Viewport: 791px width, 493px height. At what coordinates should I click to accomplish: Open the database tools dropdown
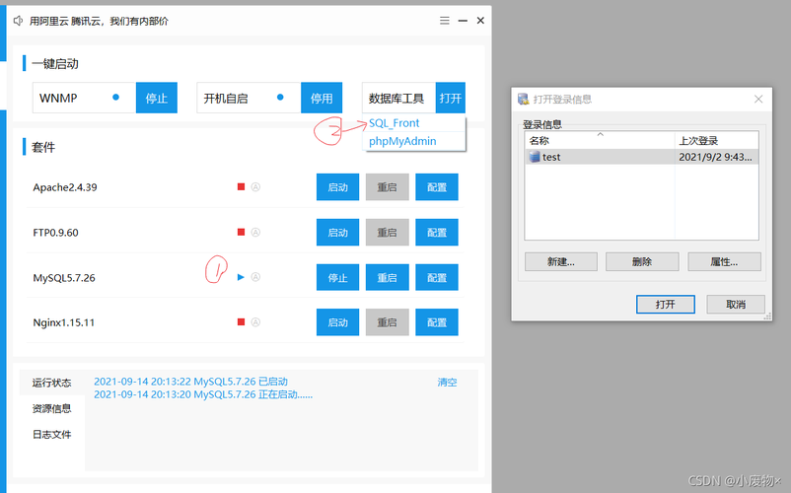[451, 98]
